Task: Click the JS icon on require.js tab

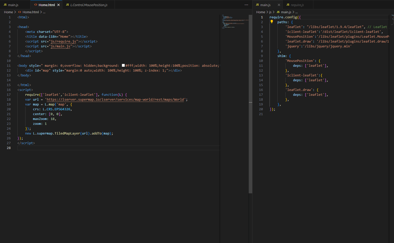Action: pos(288,5)
